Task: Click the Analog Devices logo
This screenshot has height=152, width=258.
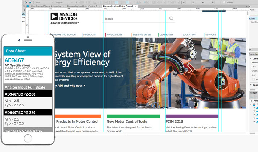Action: click(64, 18)
